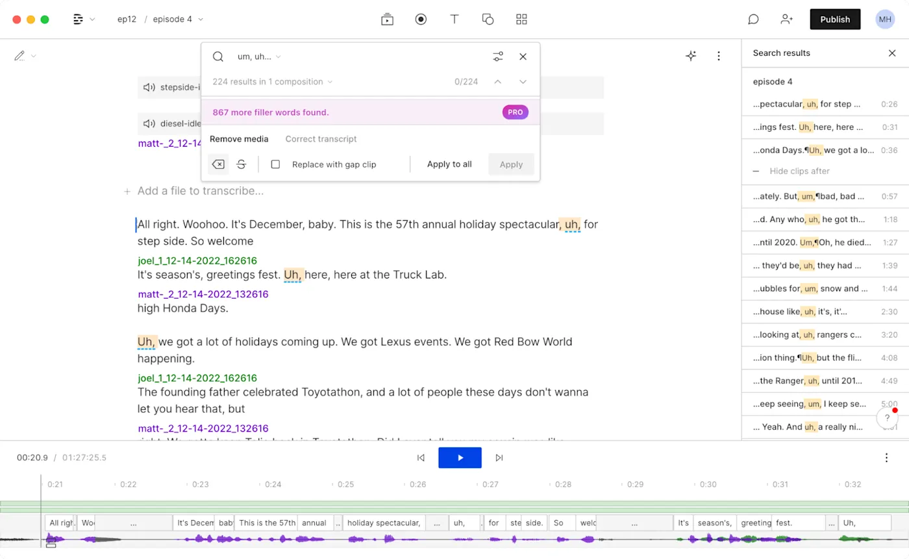
Task: Open search filter settings sliders icon
Action: 498,56
